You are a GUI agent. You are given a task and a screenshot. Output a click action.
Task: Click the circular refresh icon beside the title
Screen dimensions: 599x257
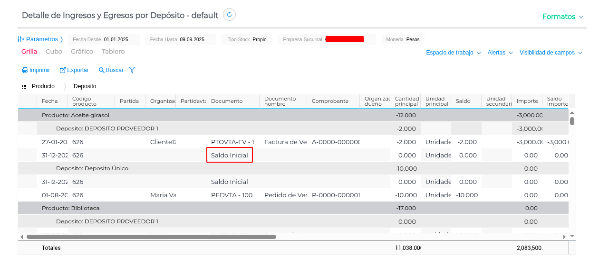pyautogui.click(x=229, y=15)
